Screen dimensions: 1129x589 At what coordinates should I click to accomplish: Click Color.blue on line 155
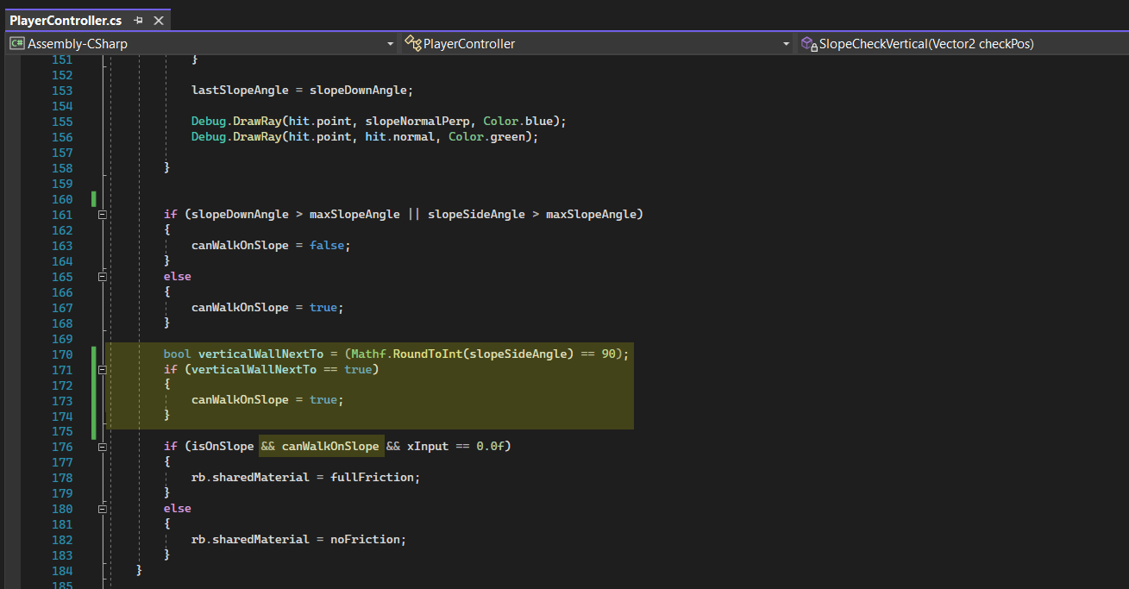point(517,122)
